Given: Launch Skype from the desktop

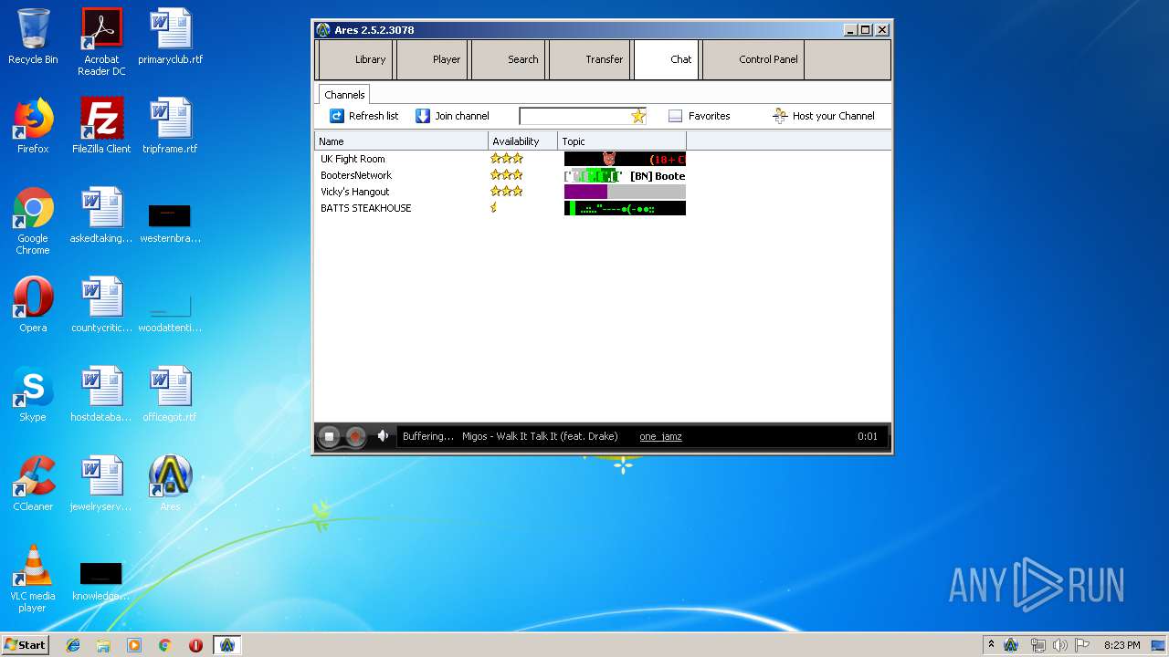Looking at the screenshot, I should click(x=33, y=394).
